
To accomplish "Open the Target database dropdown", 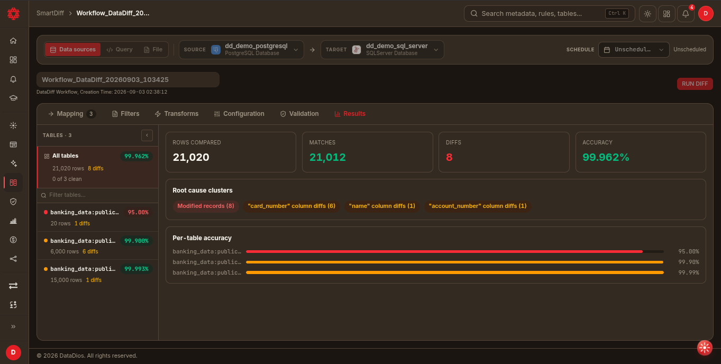I will (x=382, y=50).
